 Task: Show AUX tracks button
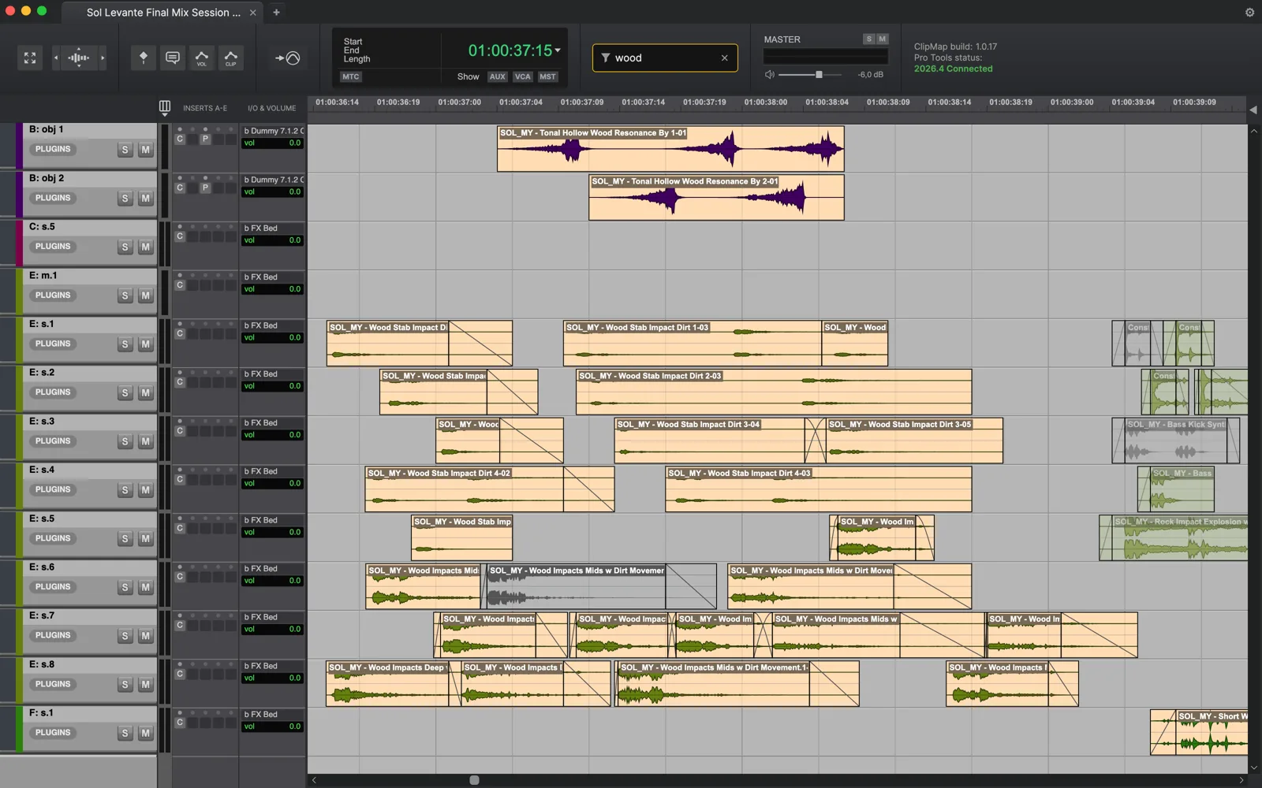point(497,76)
